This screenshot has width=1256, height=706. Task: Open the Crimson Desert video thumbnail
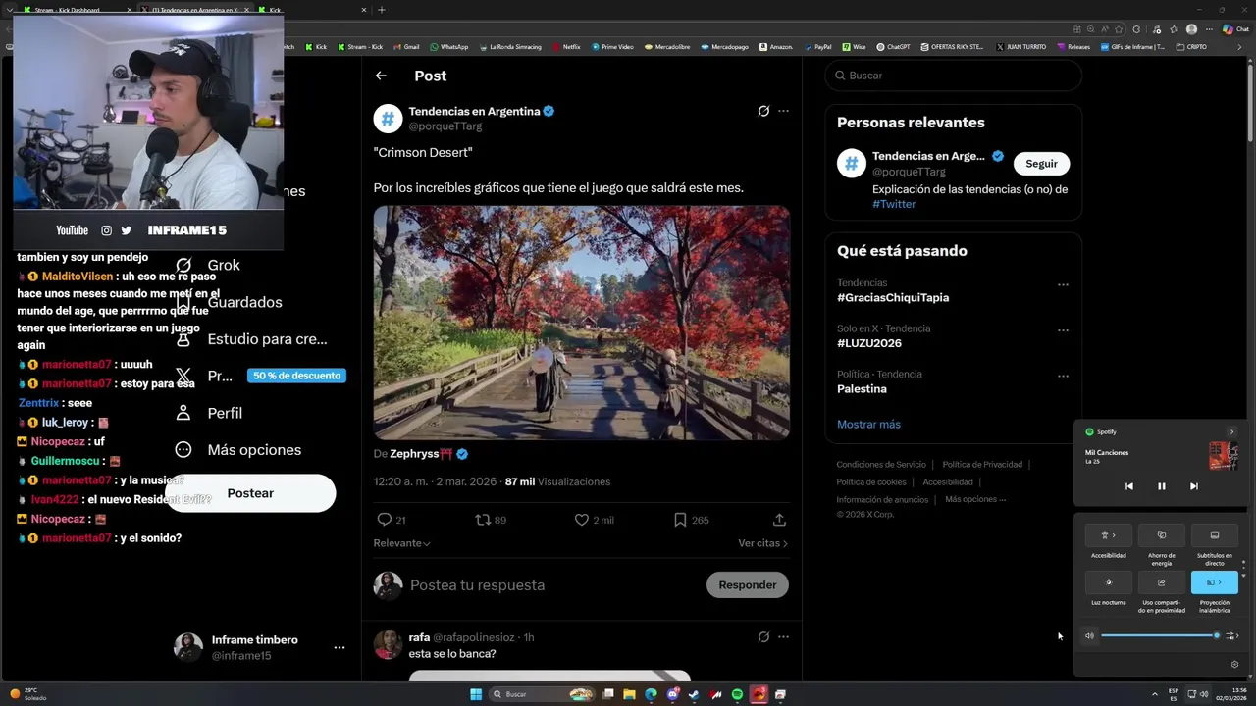(x=582, y=323)
